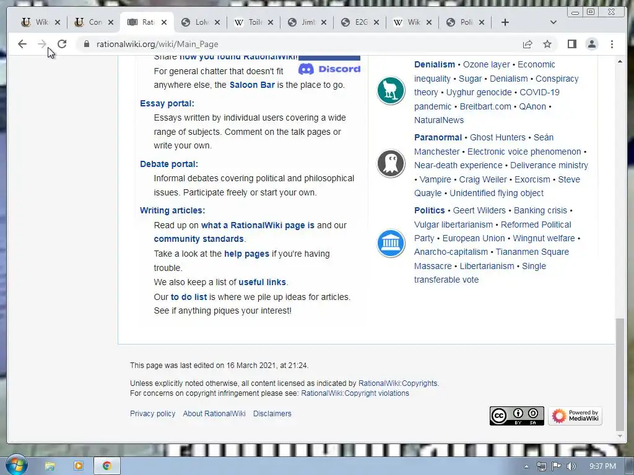Open the browser side panel icon
This screenshot has height=475, width=634.
[571, 44]
